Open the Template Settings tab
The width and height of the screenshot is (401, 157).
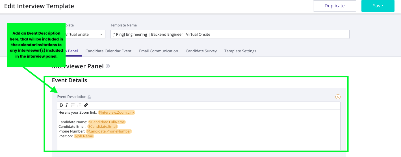[x=240, y=51]
